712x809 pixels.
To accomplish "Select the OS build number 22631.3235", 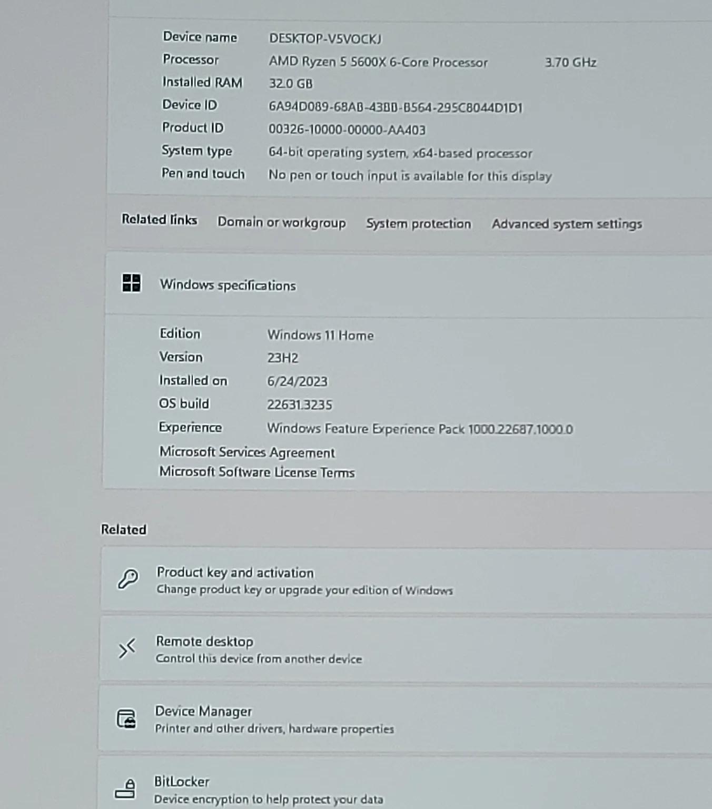I will pyautogui.click(x=300, y=404).
